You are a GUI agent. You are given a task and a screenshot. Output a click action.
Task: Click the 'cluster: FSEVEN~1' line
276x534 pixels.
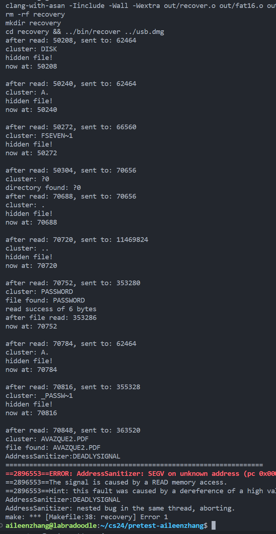[x=39, y=136]
